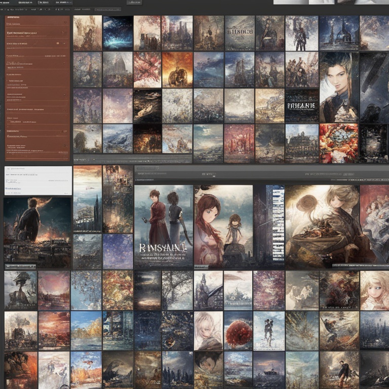Click the search field in the top toolbar

[x=108, y=10]
